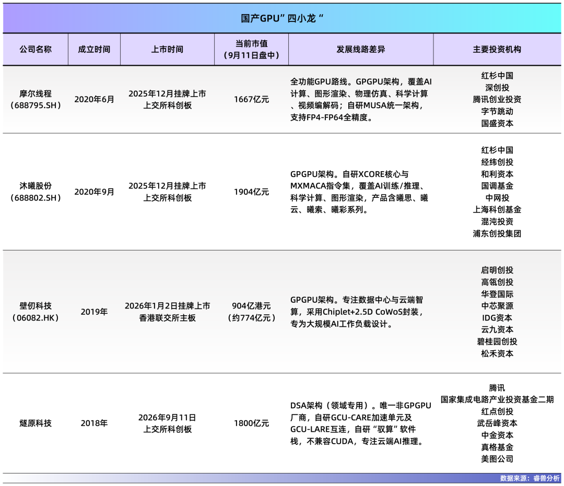Click the market value 1667亿元

click(251, 100)
